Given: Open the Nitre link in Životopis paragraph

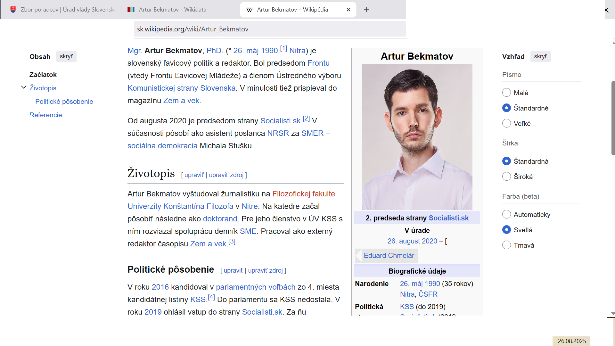Looking at the screenshot, I should [x=250, y=206].
